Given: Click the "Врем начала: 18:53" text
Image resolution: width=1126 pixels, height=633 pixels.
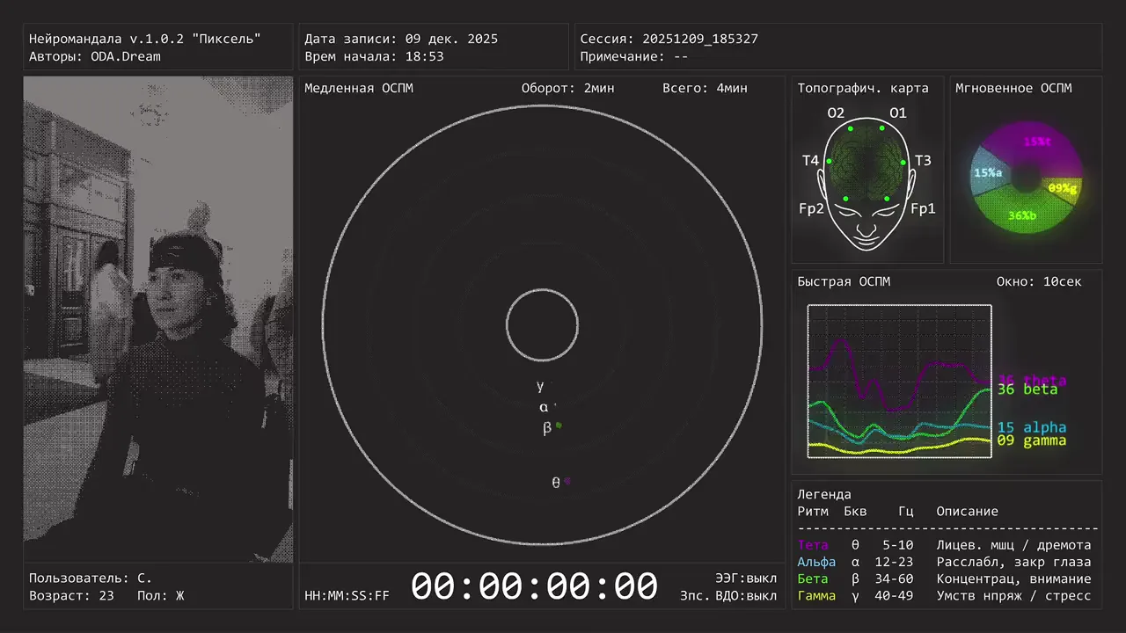Looking at the screenshot, I should [374, 56].
